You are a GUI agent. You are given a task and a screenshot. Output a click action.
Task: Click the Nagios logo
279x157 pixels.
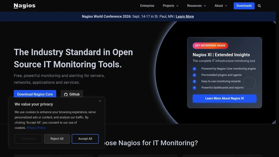click(24, 5)
